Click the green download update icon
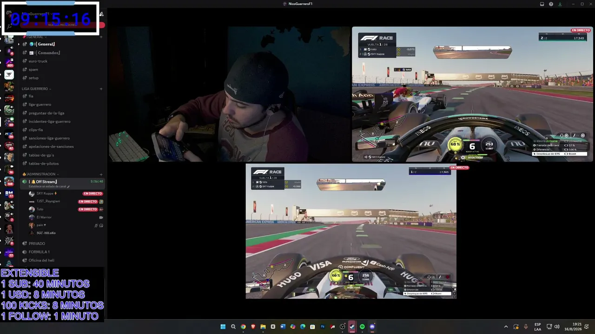The height and width of the screenshot is (334, 595). [560, 4]
